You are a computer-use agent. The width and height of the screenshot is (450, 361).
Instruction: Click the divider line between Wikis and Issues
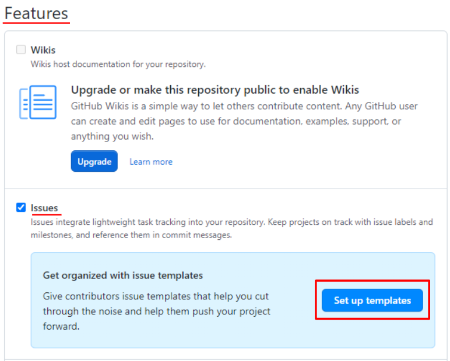pos(226,189)
